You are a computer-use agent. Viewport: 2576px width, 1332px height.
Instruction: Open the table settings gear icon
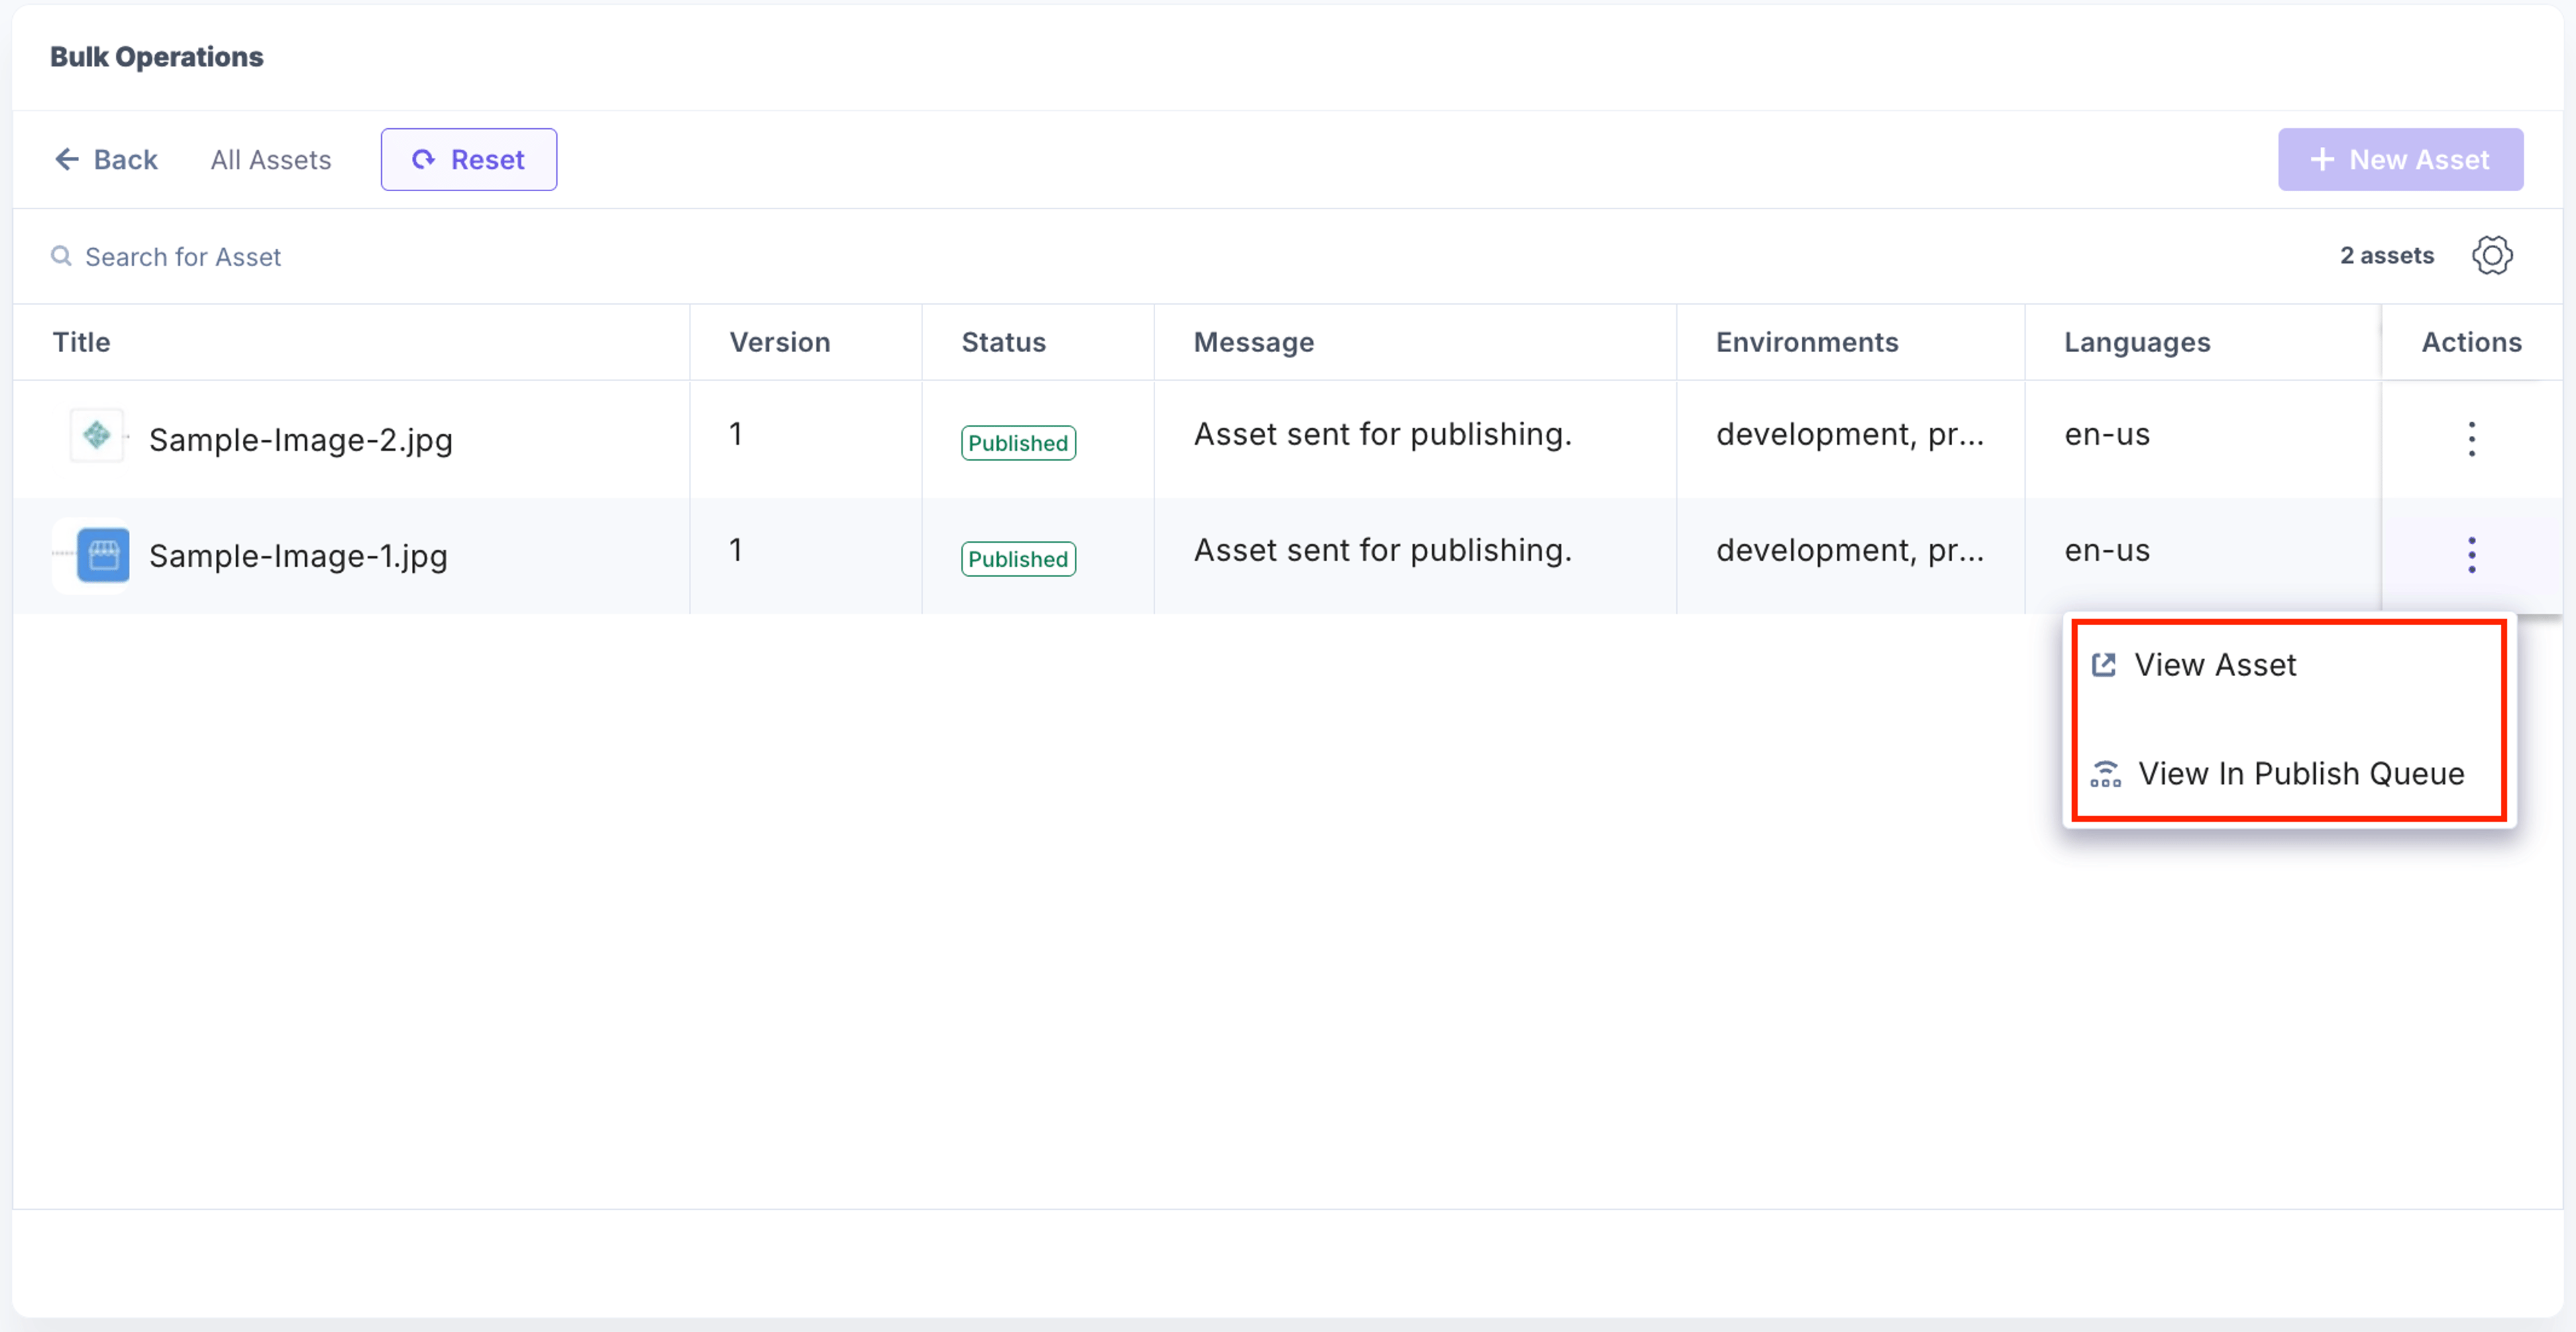point(2492,256)
